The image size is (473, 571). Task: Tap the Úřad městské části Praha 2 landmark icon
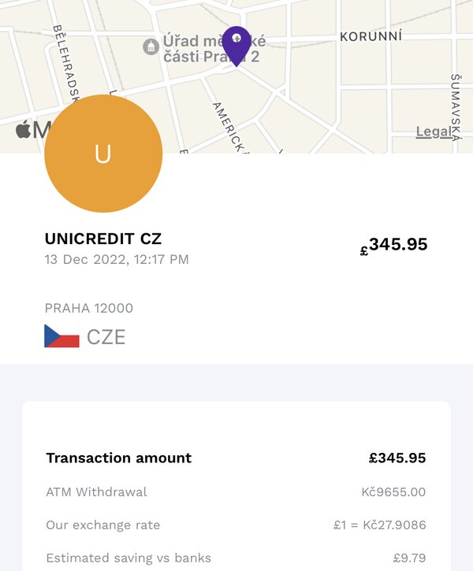click(151, 46)
